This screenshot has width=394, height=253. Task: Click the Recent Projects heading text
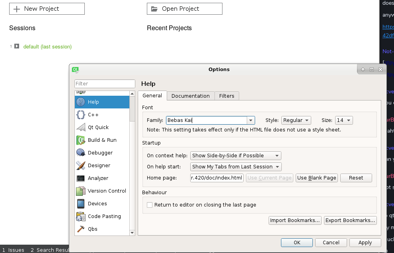170,28
